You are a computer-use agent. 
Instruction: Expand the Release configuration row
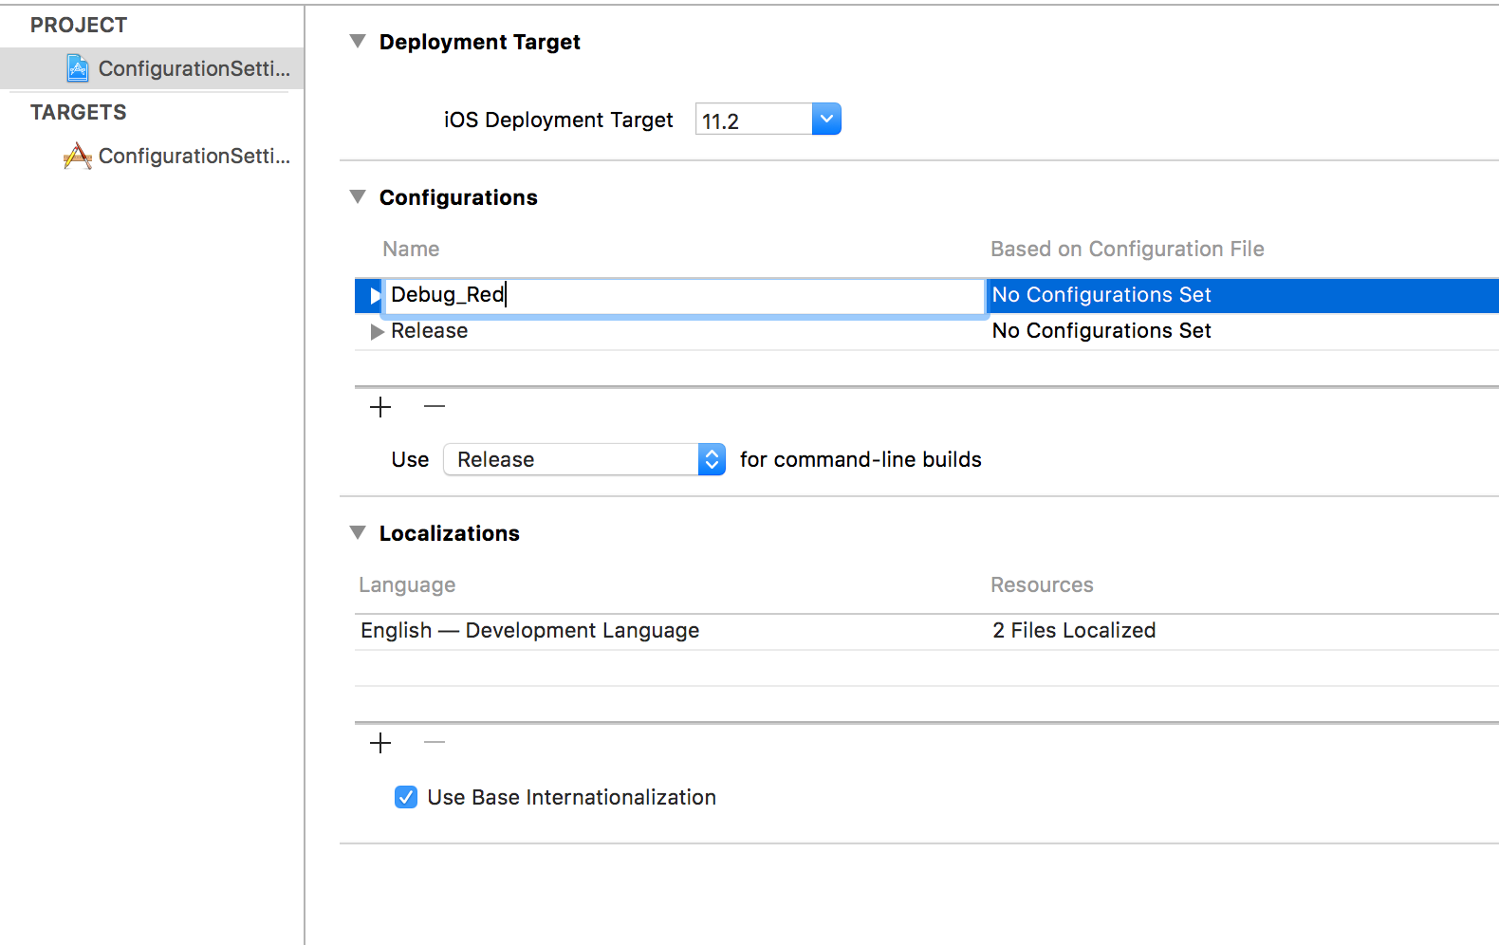click(x=378, y=331)
